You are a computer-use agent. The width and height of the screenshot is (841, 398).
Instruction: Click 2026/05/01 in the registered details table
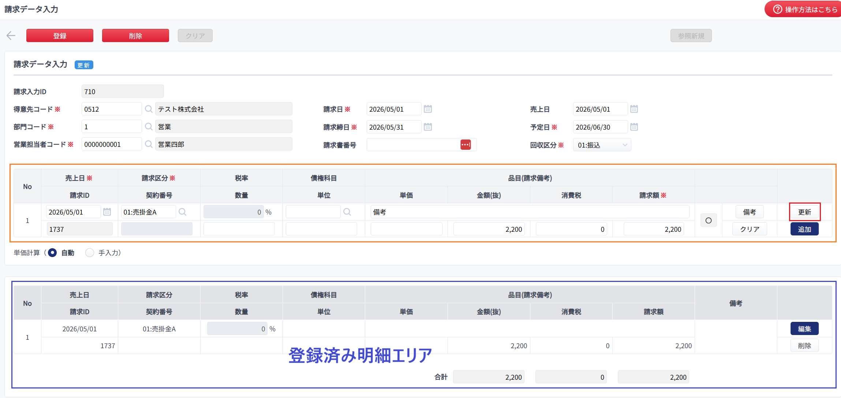tap(79, 329)
